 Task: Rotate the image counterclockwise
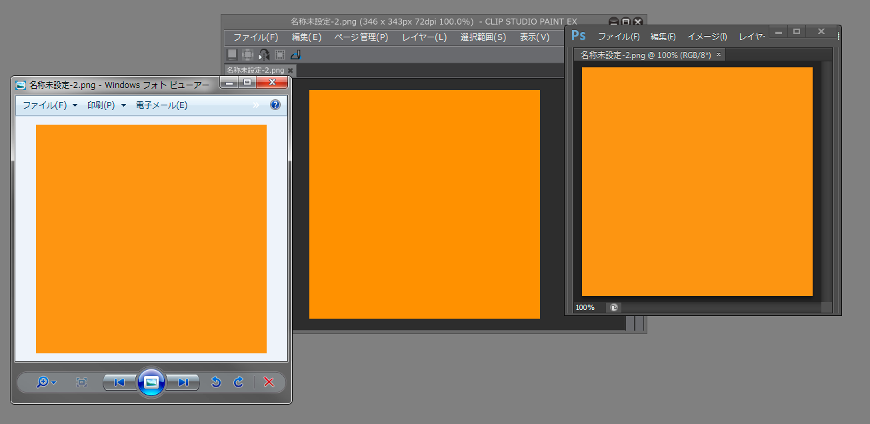coord(216,382)
